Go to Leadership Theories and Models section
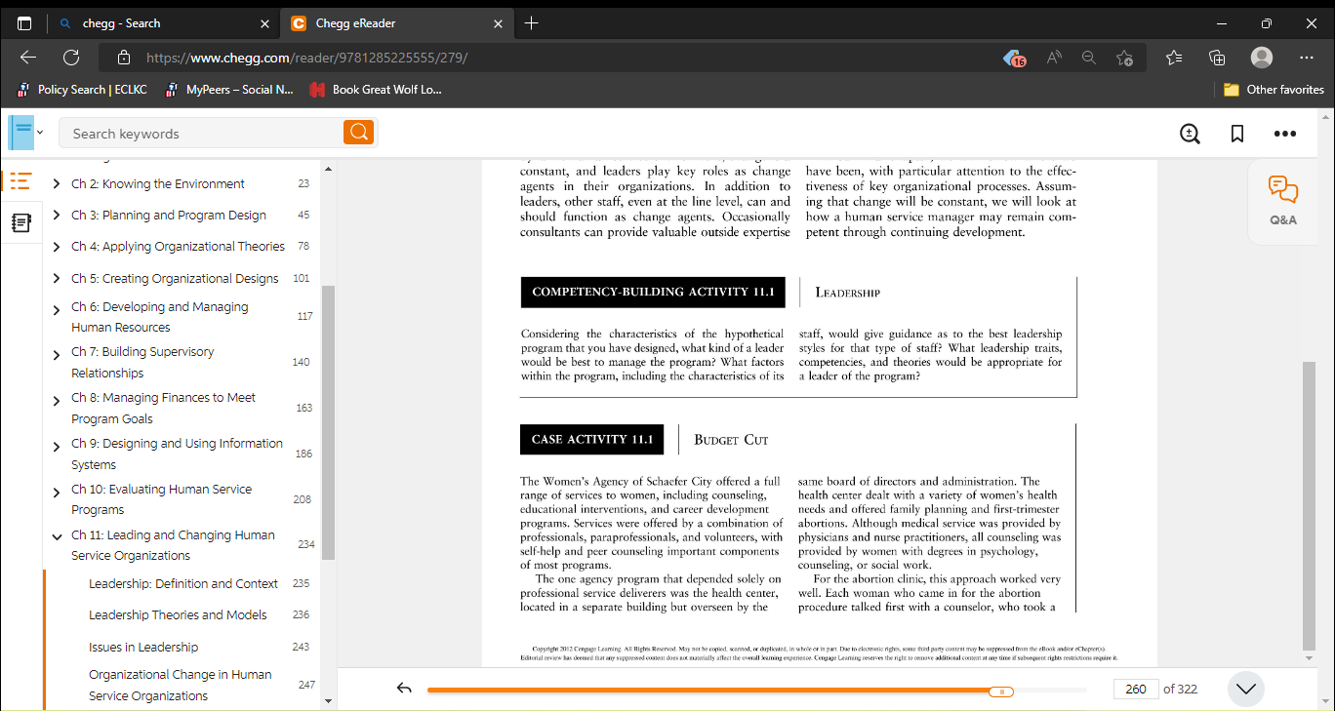Viewport: 1335px width, 711px height. pyautogui.click(x=178, y=614)
